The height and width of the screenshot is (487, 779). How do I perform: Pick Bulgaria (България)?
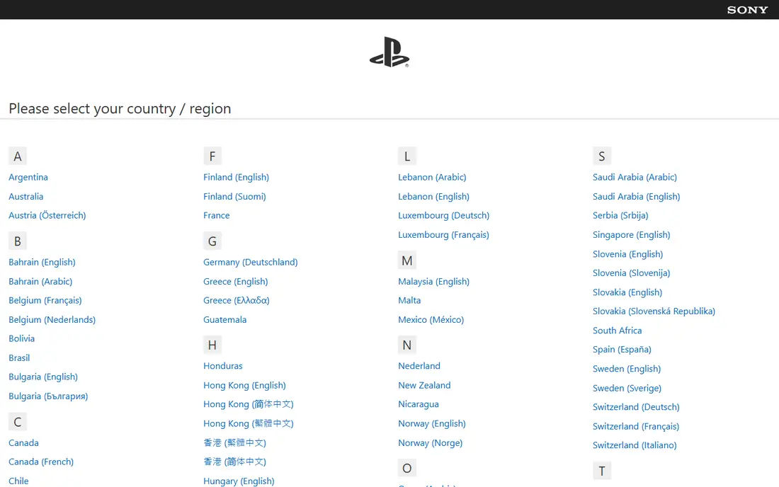(x=48, y=396)
